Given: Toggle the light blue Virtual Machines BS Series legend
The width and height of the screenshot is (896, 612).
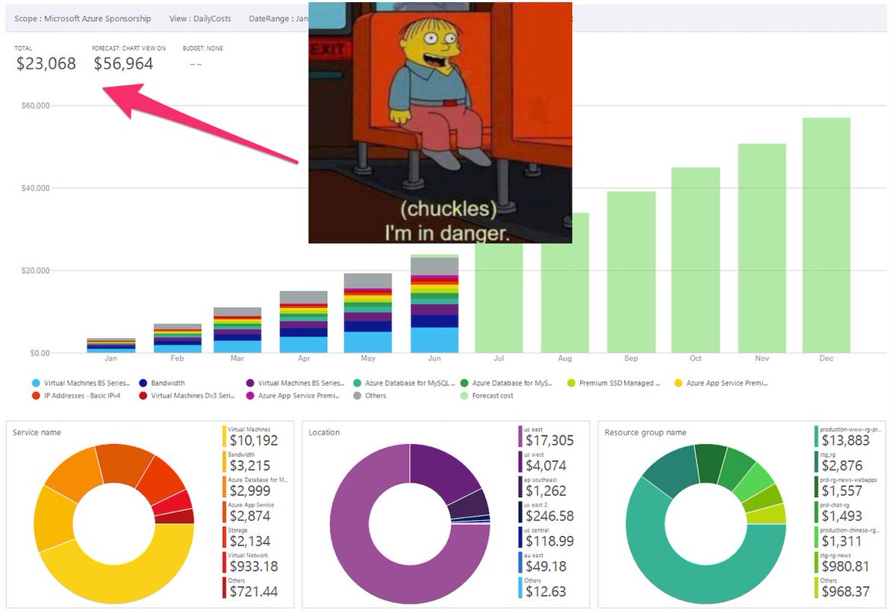Looking at the screenshot, I should tap(82, 383).
